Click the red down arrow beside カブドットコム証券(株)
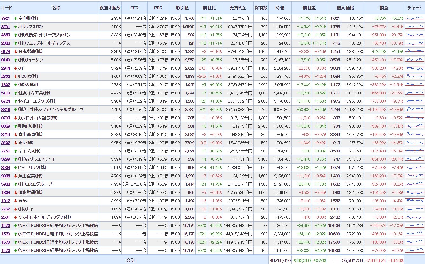The height and width of the screenshot is (264, 425). click(x=16, y=118)
